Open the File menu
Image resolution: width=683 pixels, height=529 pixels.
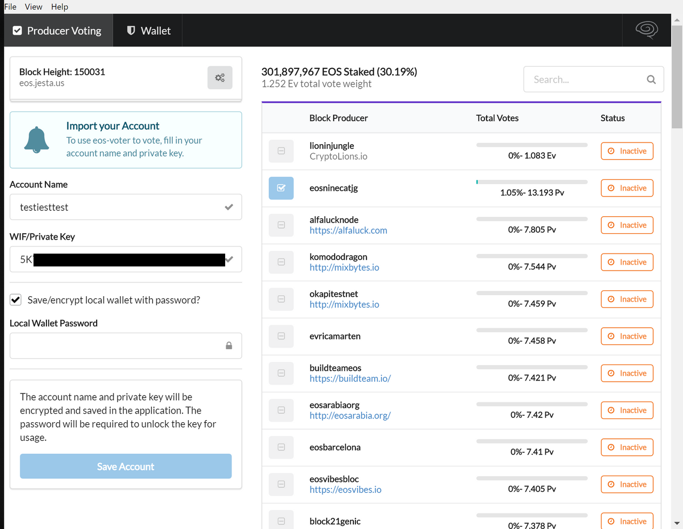point(10,7)
